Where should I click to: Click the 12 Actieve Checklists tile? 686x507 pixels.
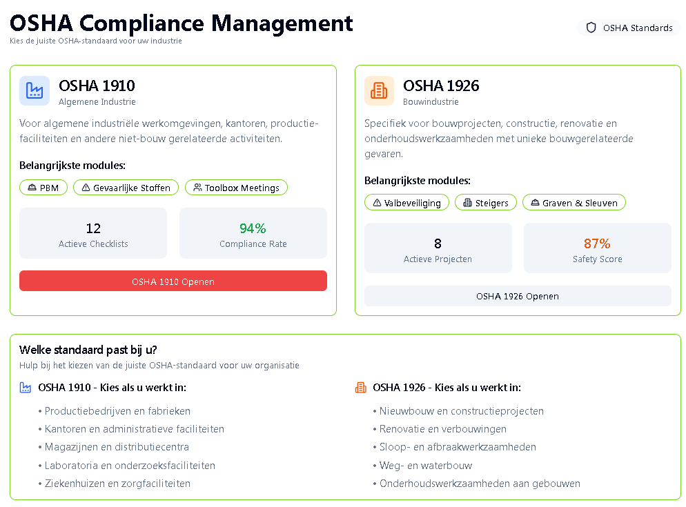93,233
